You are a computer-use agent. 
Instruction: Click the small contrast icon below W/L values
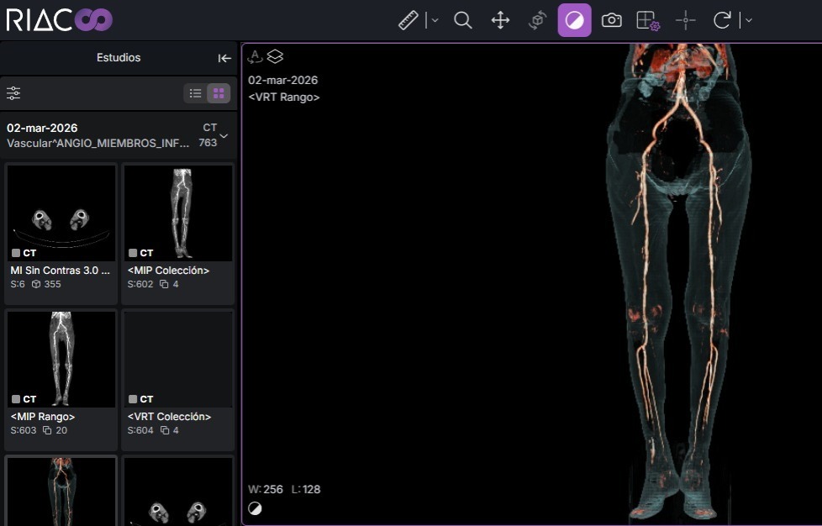coord(255,508)
